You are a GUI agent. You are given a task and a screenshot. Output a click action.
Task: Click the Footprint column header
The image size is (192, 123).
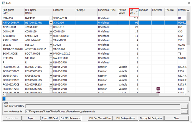click(x=63, y=12)
